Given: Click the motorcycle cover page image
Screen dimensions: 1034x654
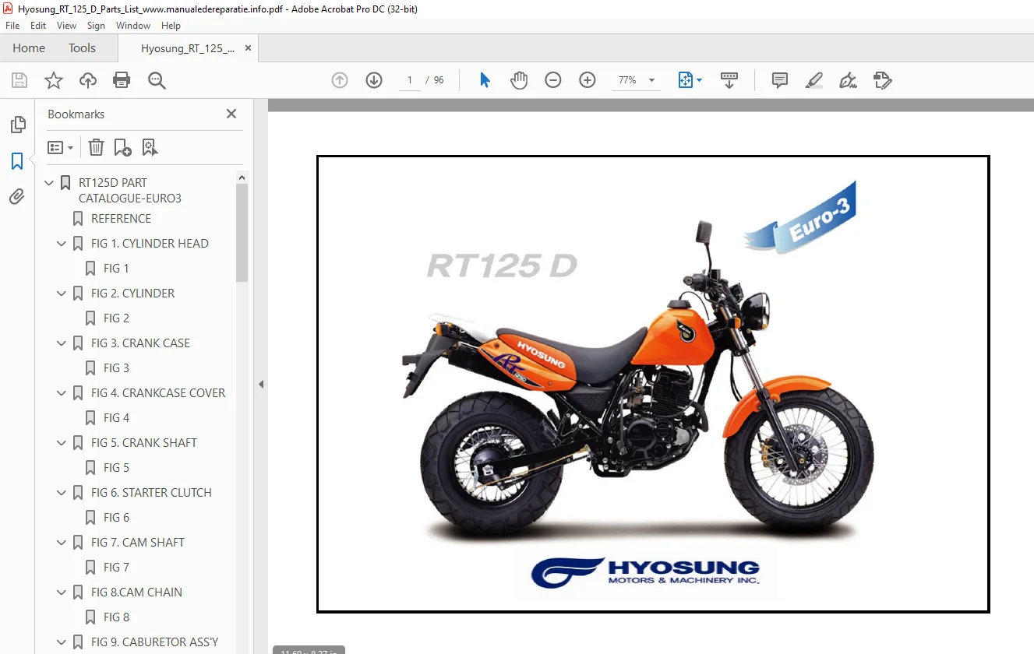Looking at the screenshot, I should (x=653, y=384).
